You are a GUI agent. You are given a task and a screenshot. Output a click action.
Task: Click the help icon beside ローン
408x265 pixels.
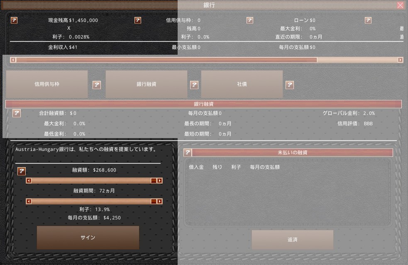250,20
